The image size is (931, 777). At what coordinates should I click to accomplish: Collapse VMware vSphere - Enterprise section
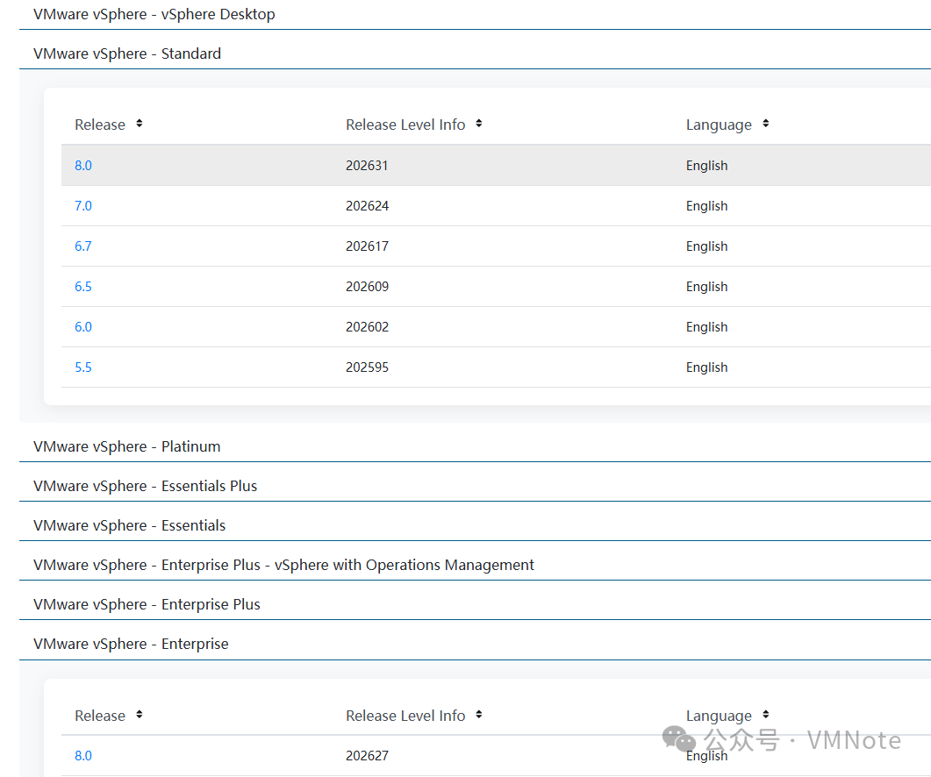point(131,644)
